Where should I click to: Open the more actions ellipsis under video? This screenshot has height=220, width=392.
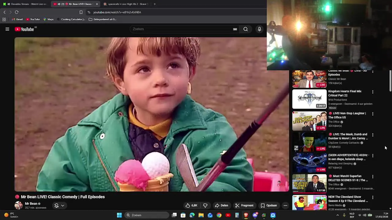[x=285, y=205]
